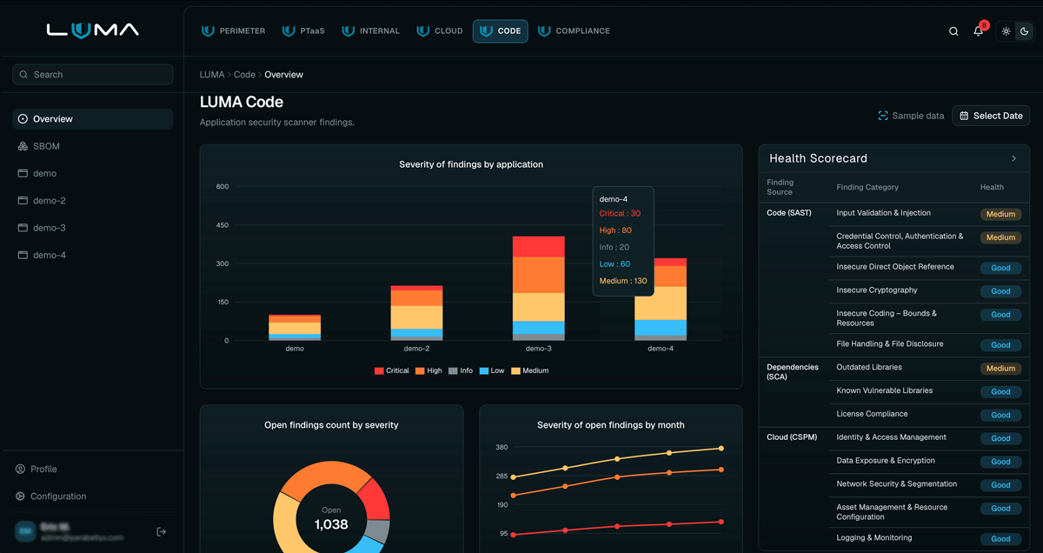Click the Perimeter shield icon
The image size is (1043, 553).
click(208, 31)
